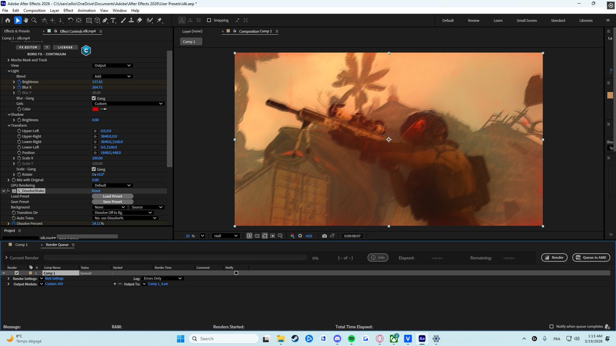Open the Effect menu

coord(68,10)
